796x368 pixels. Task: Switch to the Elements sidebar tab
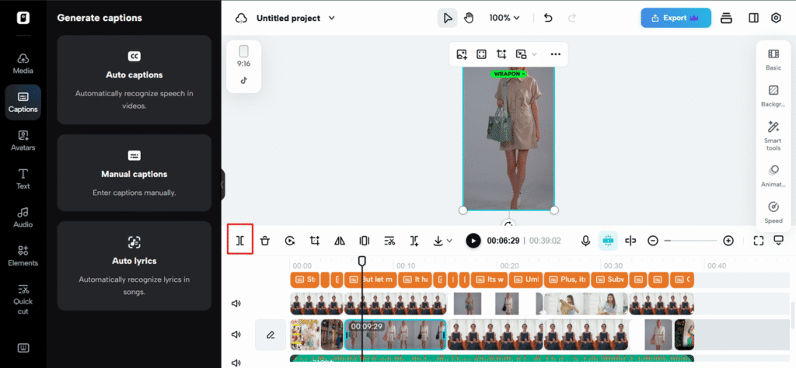pos(23,255)
